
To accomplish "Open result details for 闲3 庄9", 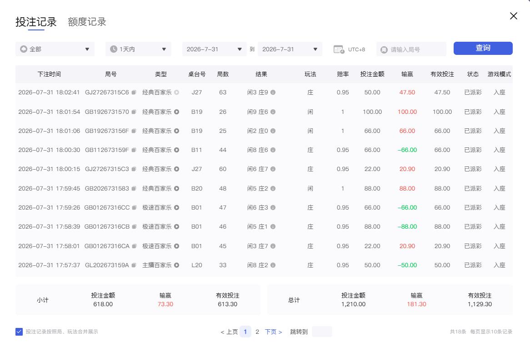I will 273,93.
